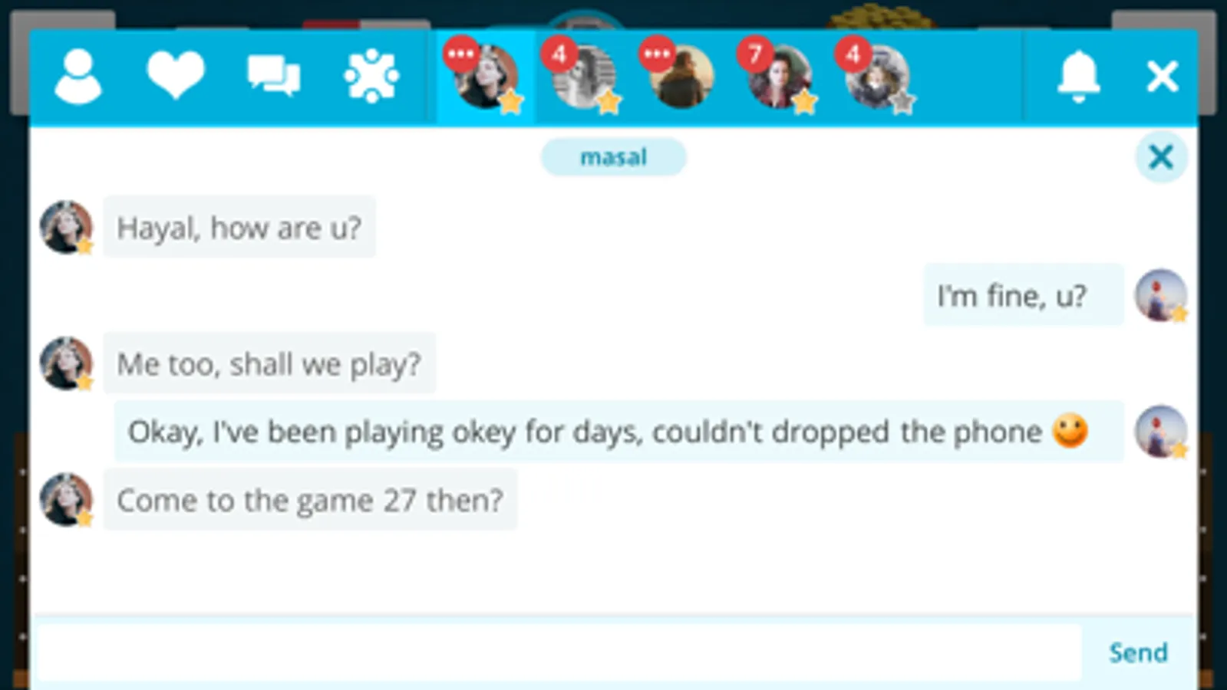
Task: Open the third chat avatar without star
Action: coord(681,77)
